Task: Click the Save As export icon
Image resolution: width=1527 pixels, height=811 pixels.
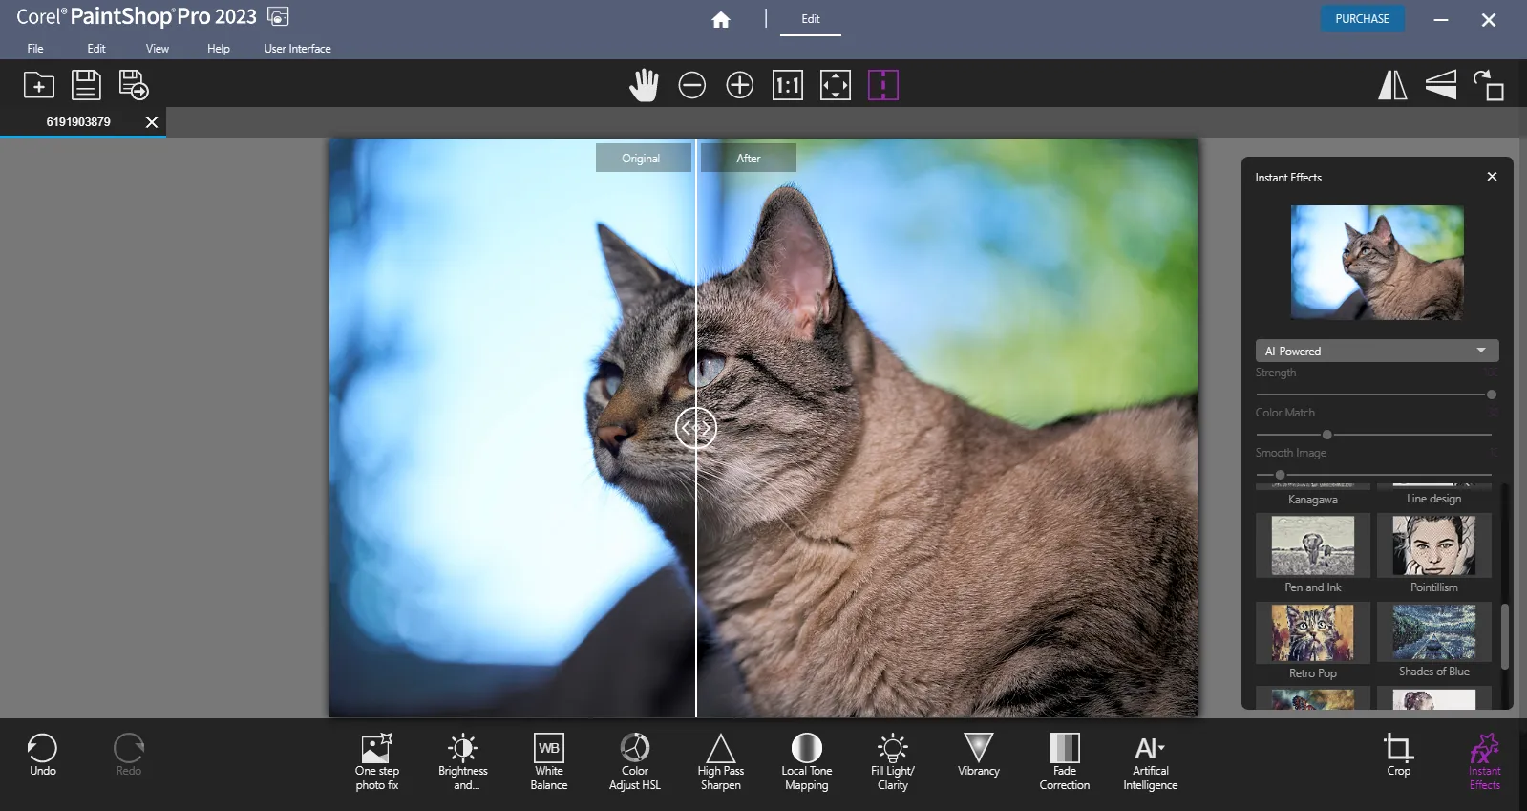Action: coord(134,86)
